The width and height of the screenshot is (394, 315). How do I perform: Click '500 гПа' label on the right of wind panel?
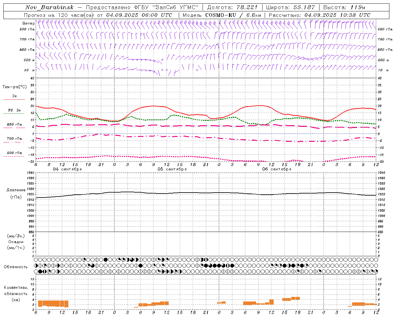pos(385,29)
